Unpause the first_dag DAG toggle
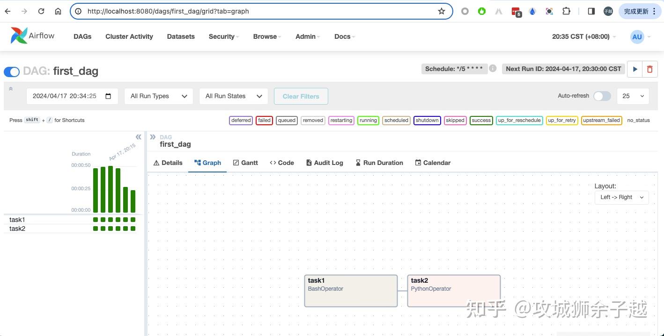 click(x=11, y=71)
